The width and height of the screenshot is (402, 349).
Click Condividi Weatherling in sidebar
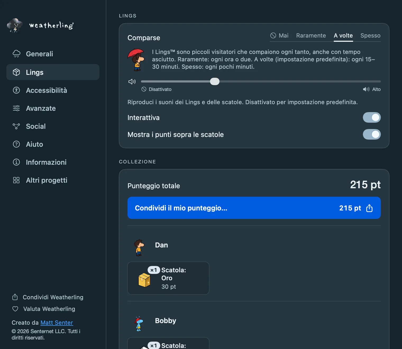(48, 297)
